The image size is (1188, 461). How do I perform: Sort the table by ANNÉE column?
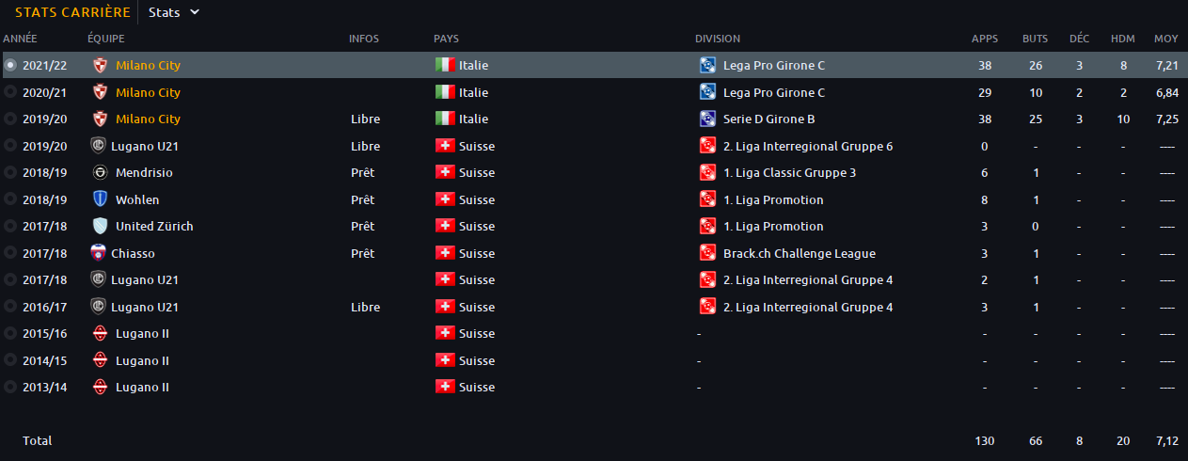[20, 39]
